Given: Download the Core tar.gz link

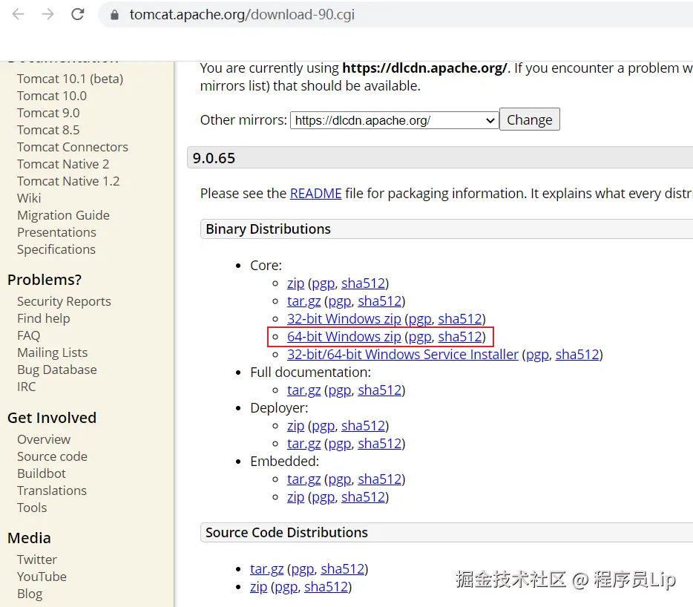Looking at the screenshot, I should (x=303, y=301).
